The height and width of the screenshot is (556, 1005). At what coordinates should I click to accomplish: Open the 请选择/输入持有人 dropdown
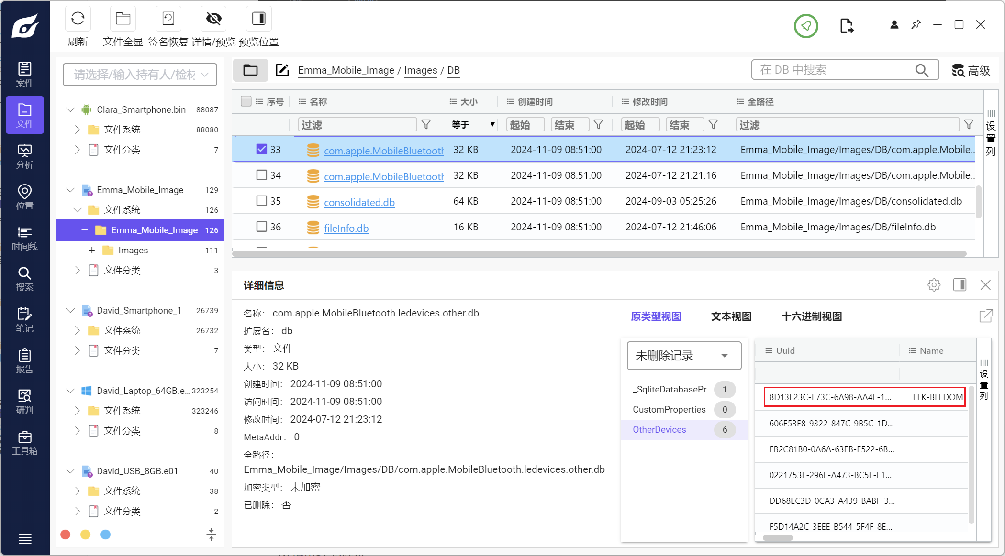[x=140, y=75]
